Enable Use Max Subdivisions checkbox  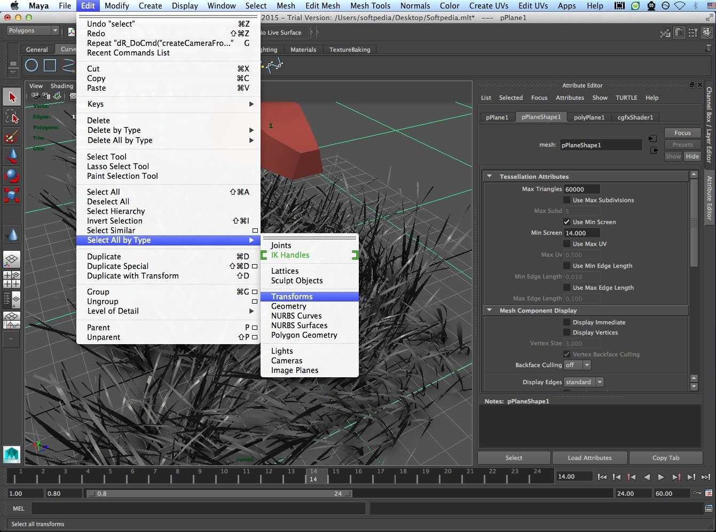pos(567,200)
